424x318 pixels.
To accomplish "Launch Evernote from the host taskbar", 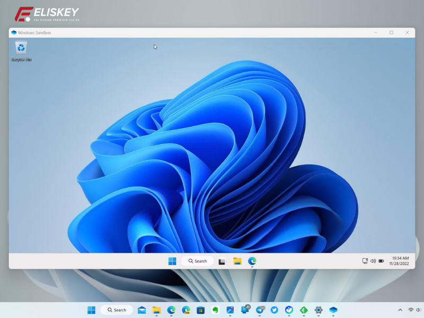I will coord(214,310).
